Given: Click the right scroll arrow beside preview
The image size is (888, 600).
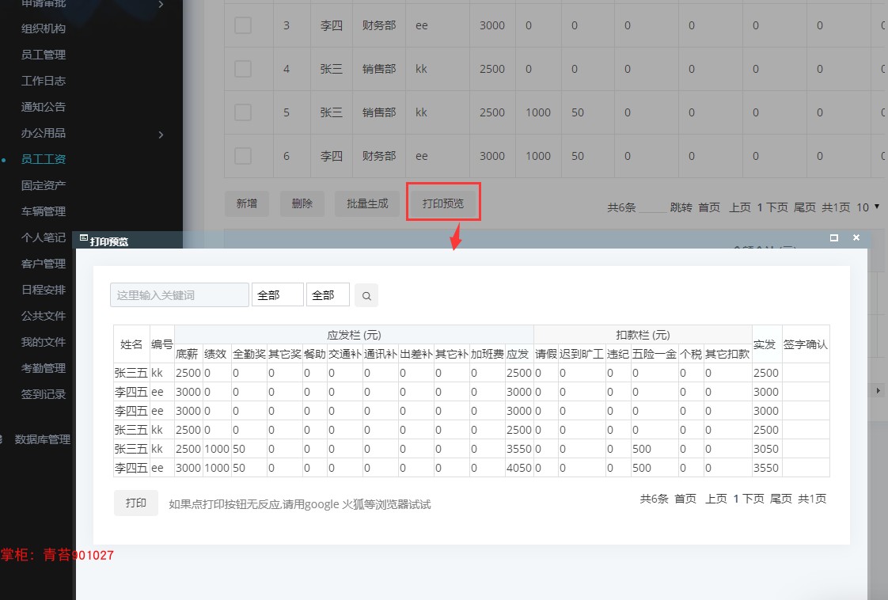Looking at the screenshot, I should tap(878, 390).
